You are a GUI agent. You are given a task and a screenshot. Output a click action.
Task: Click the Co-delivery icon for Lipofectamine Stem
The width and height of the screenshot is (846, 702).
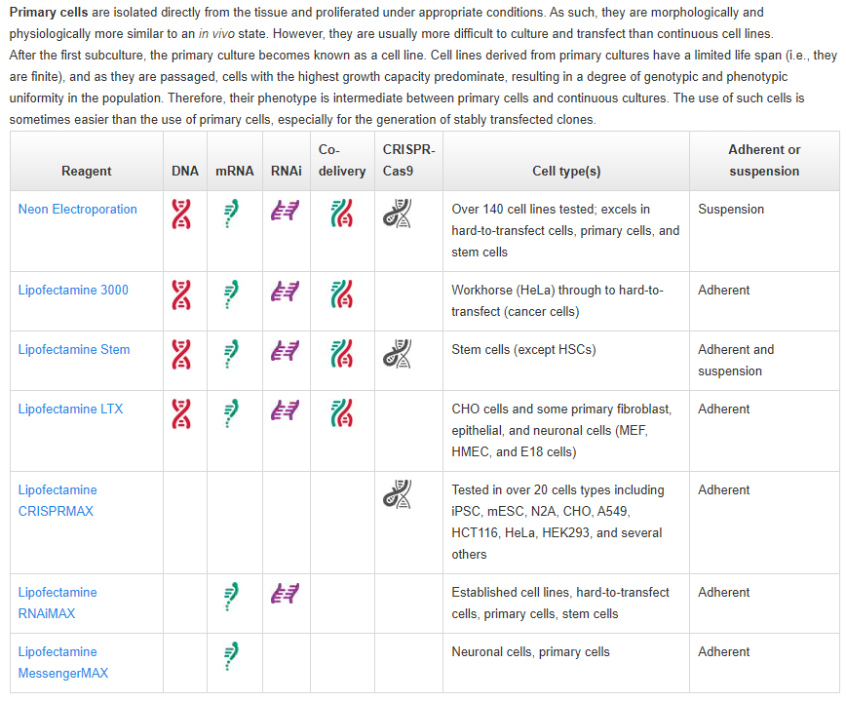pyautogui.click(x=342, y=353)
